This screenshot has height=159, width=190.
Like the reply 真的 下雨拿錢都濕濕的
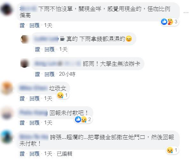37,49
